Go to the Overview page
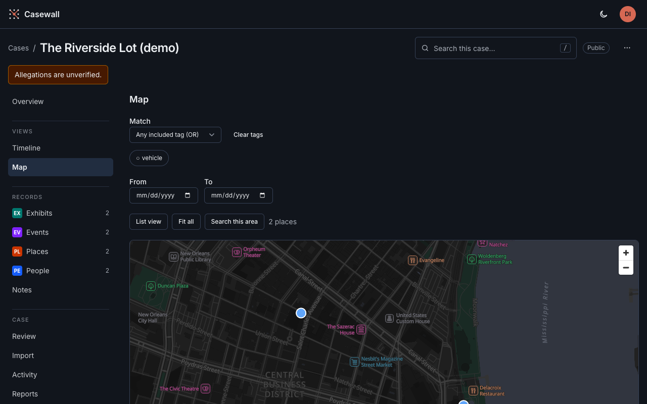 (61, 102)
